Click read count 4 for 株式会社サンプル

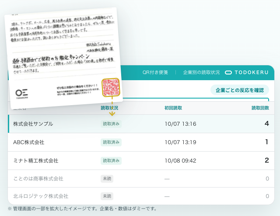pyautogui.click(x=267, y=124)
